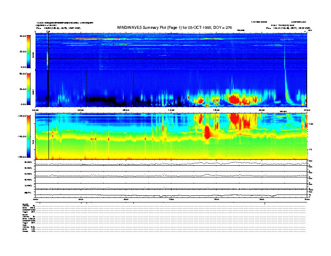The image size is (331, 256).
Task: Click the TNR spectrogram color scale bar
Action: [28, 136]
